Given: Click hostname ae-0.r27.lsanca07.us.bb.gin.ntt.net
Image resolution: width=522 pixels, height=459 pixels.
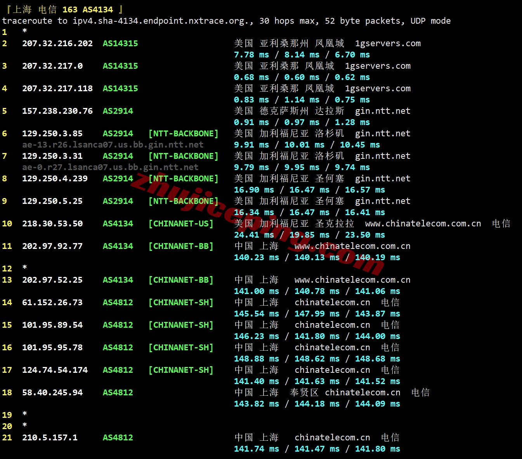Looking at the screenshot, I should coord(110,167).
